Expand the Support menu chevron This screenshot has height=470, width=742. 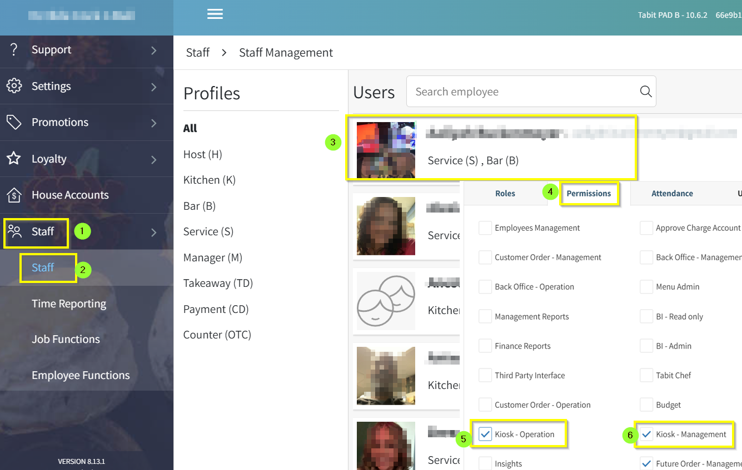pos(154,50)
